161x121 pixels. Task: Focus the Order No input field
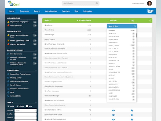[x=25, y=118]
